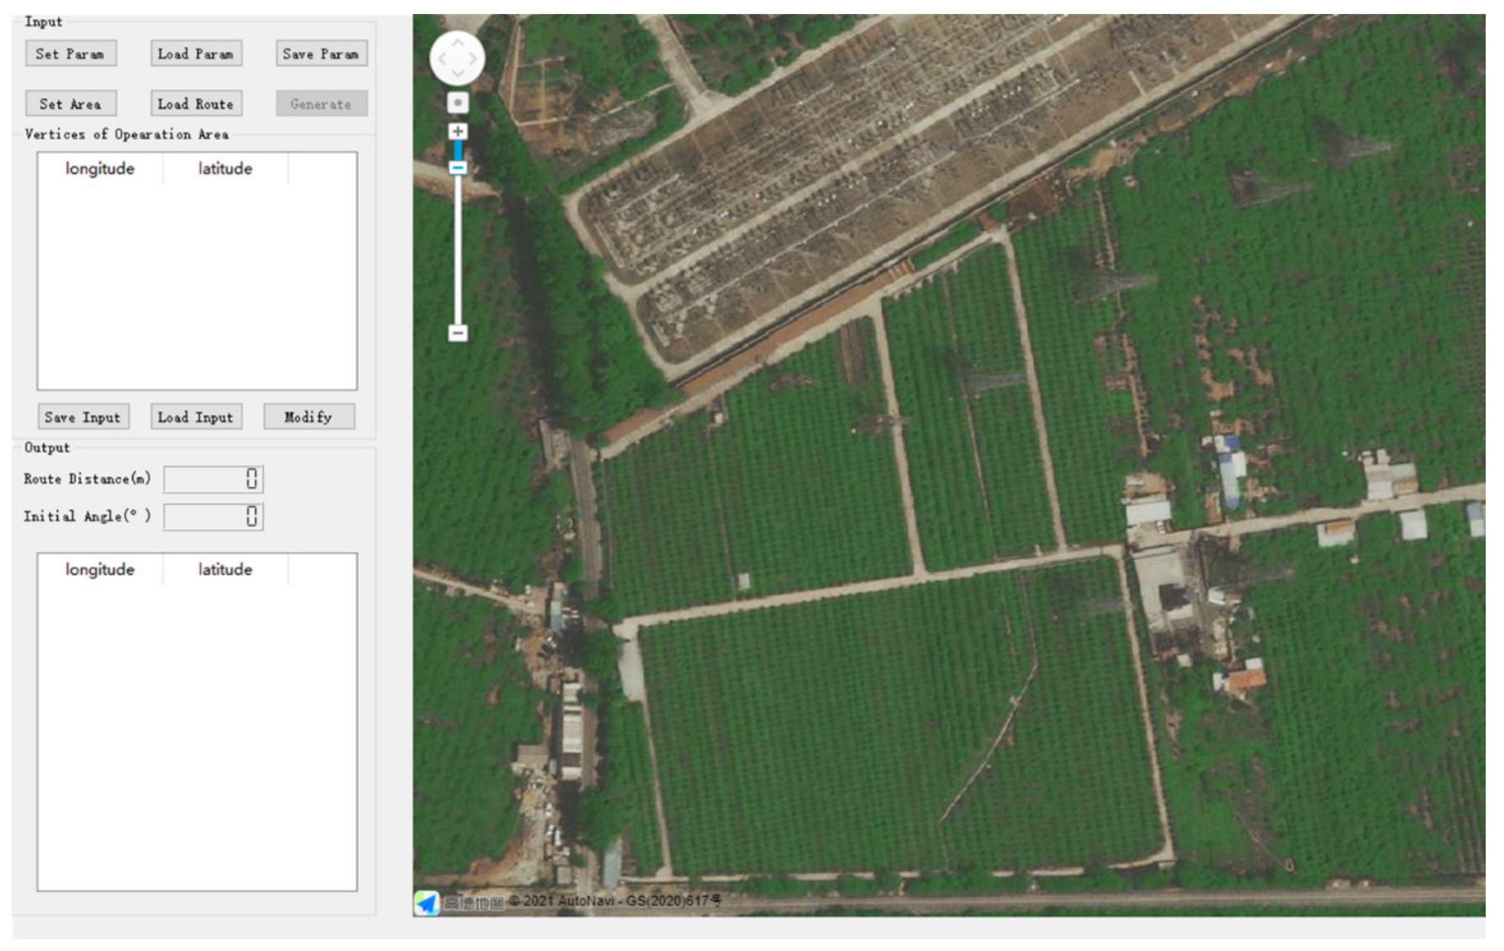Click the Route Distance field
1504x951 pixels.
point(213,479)
